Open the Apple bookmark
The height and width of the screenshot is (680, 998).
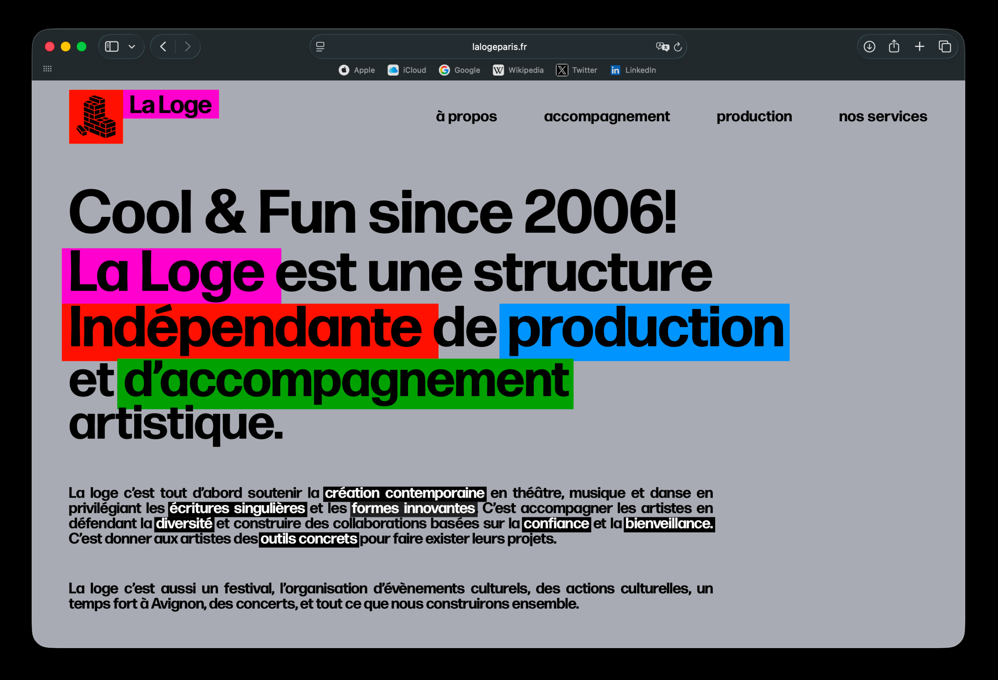(356, 70)
